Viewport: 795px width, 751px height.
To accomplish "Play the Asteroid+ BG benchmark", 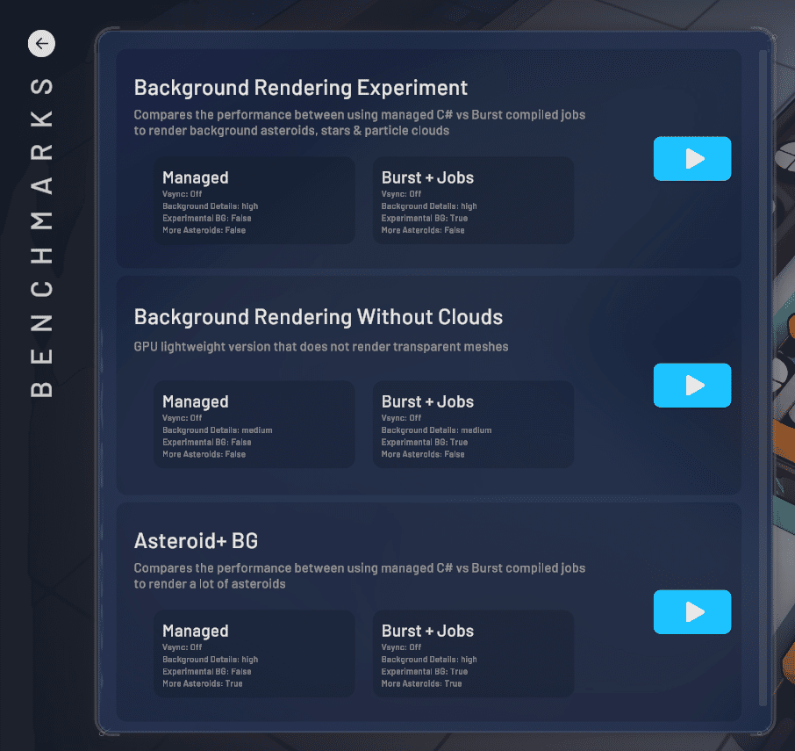I will [692, 612].
